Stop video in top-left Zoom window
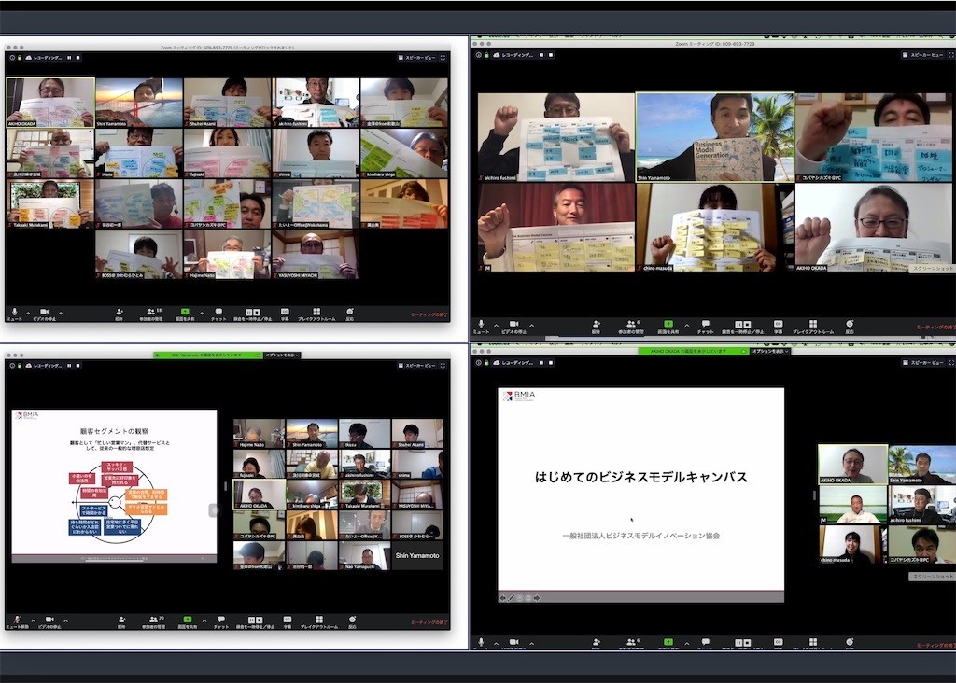Image resolution: width=956 pixels, height=683 pixels. pyautogui.click(x=44, y=314)
